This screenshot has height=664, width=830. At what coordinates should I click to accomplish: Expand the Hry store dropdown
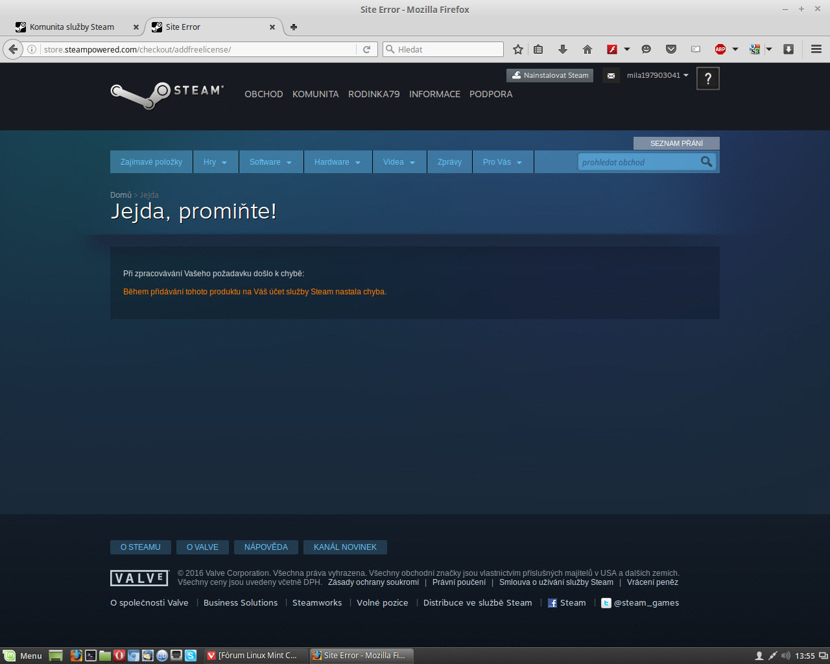[215, 162]
